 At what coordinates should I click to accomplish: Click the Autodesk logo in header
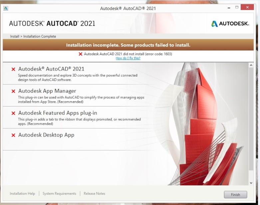pos(230,24)
